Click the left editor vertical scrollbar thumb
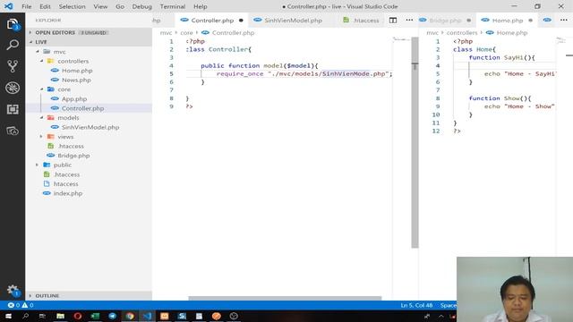 pyautogui.click(x=415, y=142)
